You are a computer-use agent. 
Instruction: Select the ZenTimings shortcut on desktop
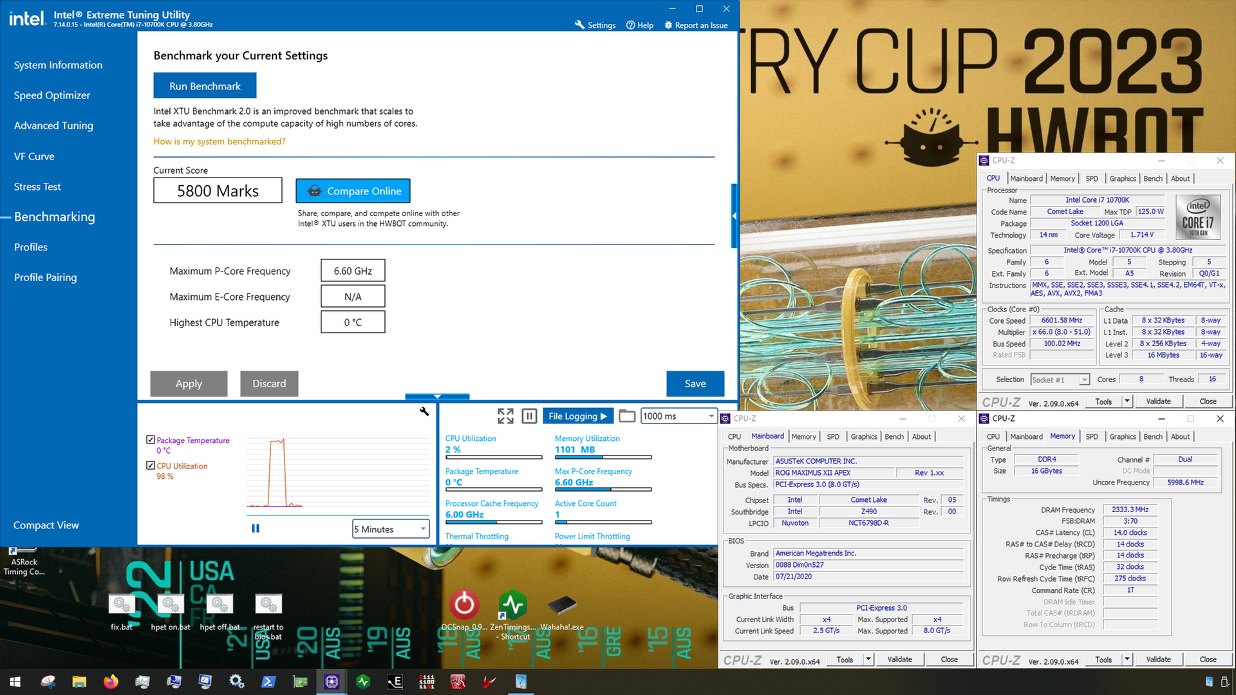coord(513,615)
